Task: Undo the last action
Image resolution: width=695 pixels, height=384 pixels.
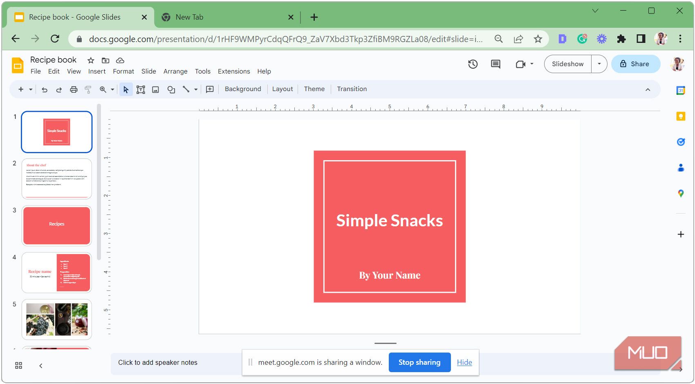Action: [45, 89]
